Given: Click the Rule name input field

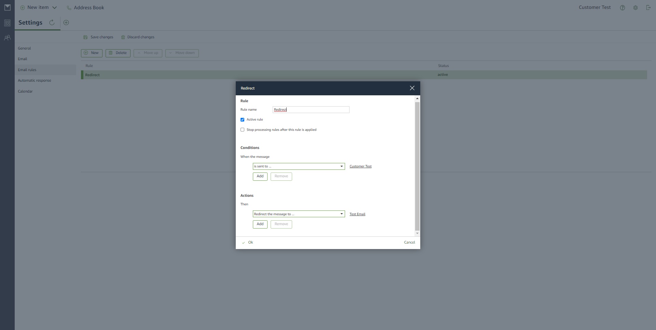Looking at the screenshot, I should pos(311,110).
